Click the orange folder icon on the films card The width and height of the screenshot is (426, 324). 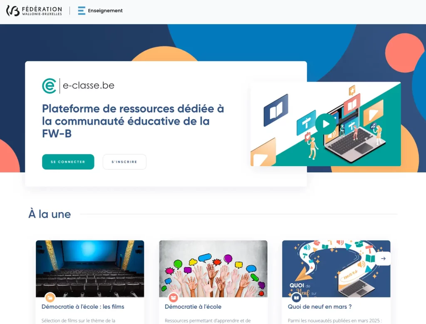coord(50,298)
